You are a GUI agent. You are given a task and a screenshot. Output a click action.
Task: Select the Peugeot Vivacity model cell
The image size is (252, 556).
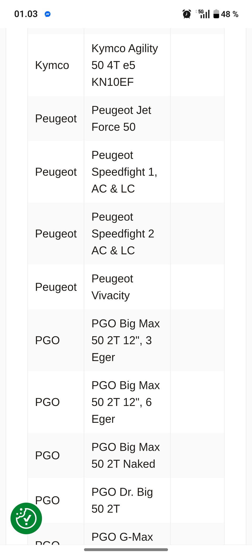[127, 287]
